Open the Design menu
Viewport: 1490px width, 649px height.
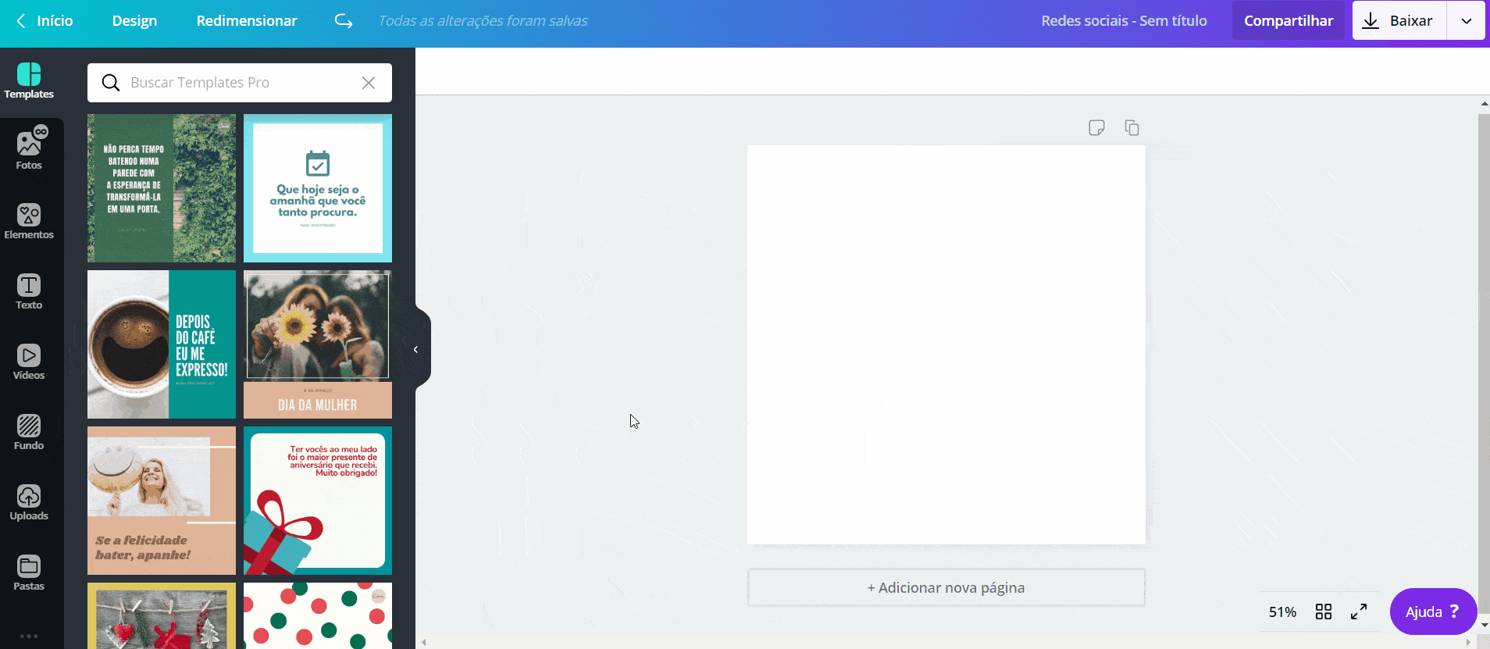click(x=134, y=21)
